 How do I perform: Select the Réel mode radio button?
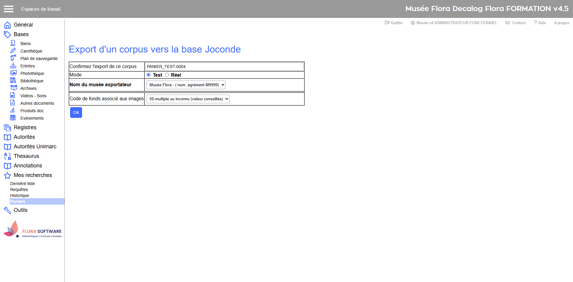point(167,75)
